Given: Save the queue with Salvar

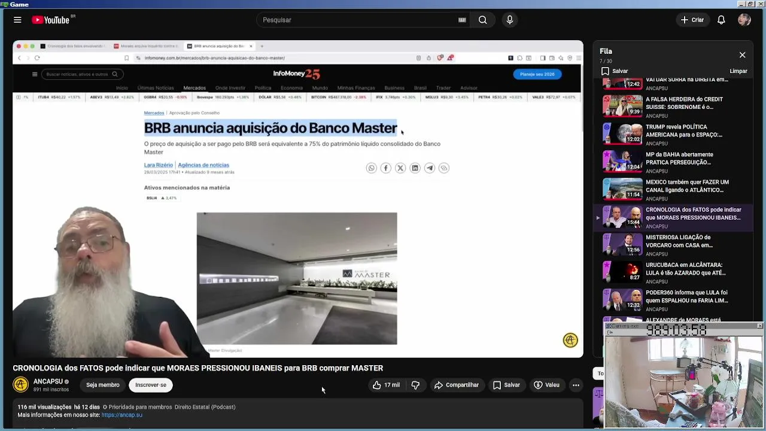Looking at the screenshot, I should (615, 71).
